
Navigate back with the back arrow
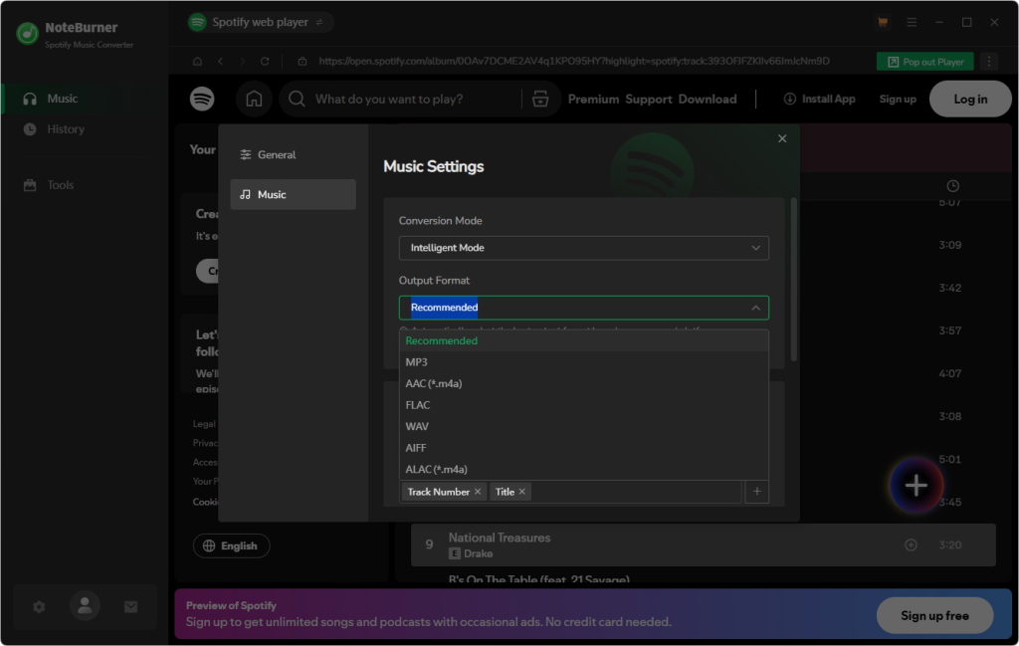pyautogui.click(x=221, y=61)
